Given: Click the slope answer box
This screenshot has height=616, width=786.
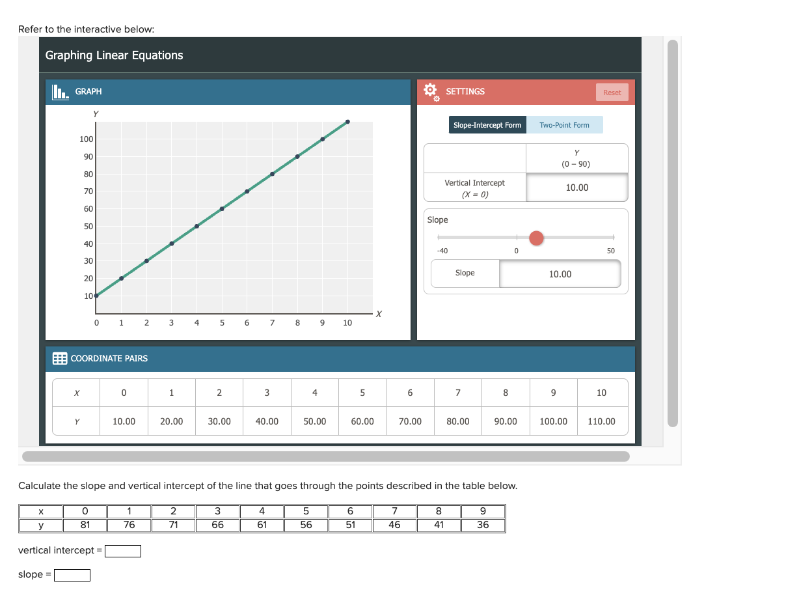Looking at the screenshot, I should tap(72, 574).
